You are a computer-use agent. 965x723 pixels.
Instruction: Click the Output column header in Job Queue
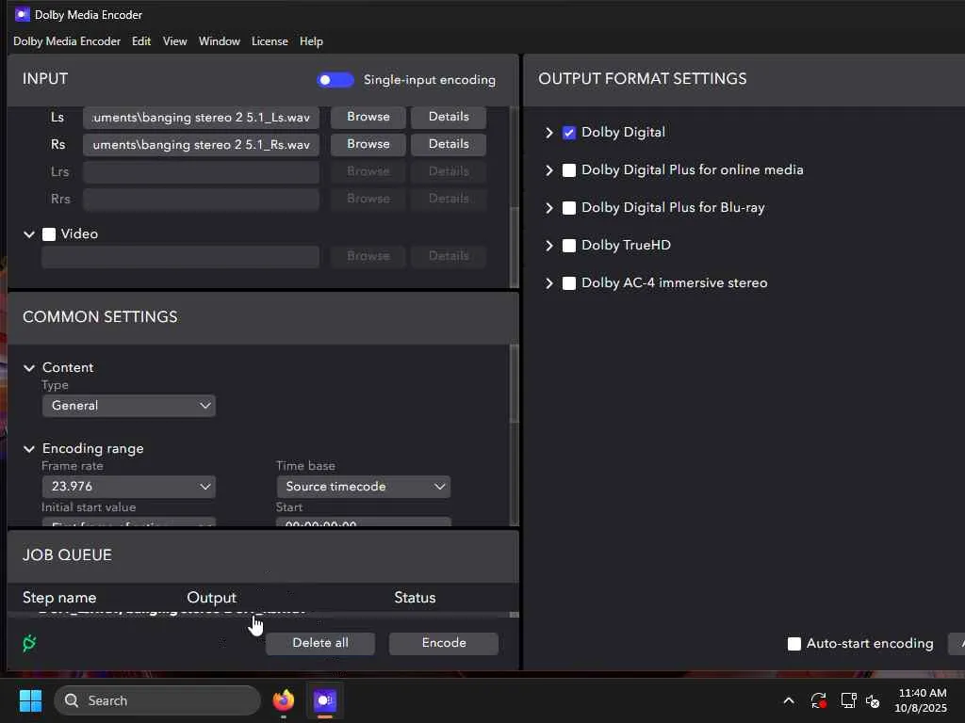212,598
